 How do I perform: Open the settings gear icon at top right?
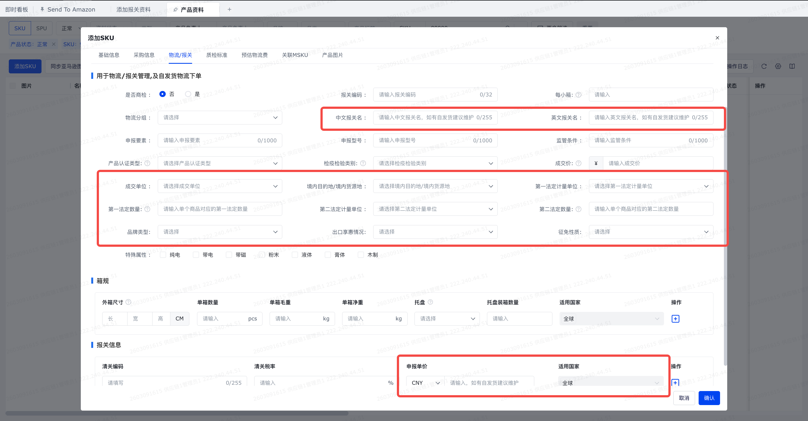pos(778,66)
